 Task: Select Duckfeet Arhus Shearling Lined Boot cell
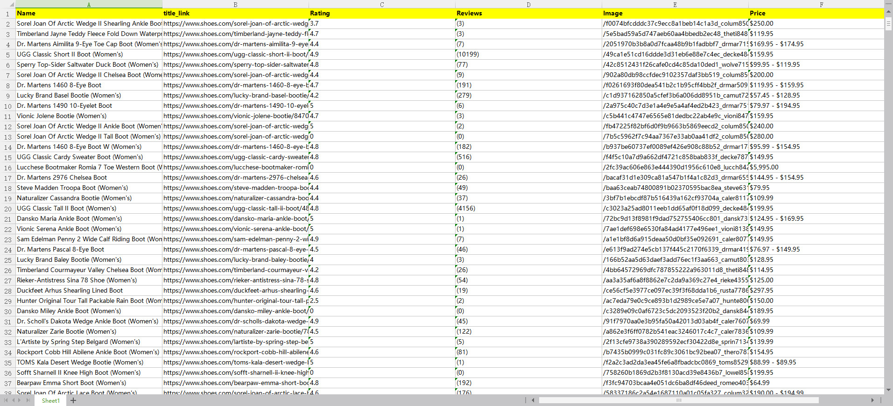[x=89, y=291]
